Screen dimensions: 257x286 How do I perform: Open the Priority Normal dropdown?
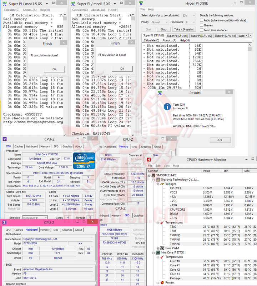[x=160, y=22]
